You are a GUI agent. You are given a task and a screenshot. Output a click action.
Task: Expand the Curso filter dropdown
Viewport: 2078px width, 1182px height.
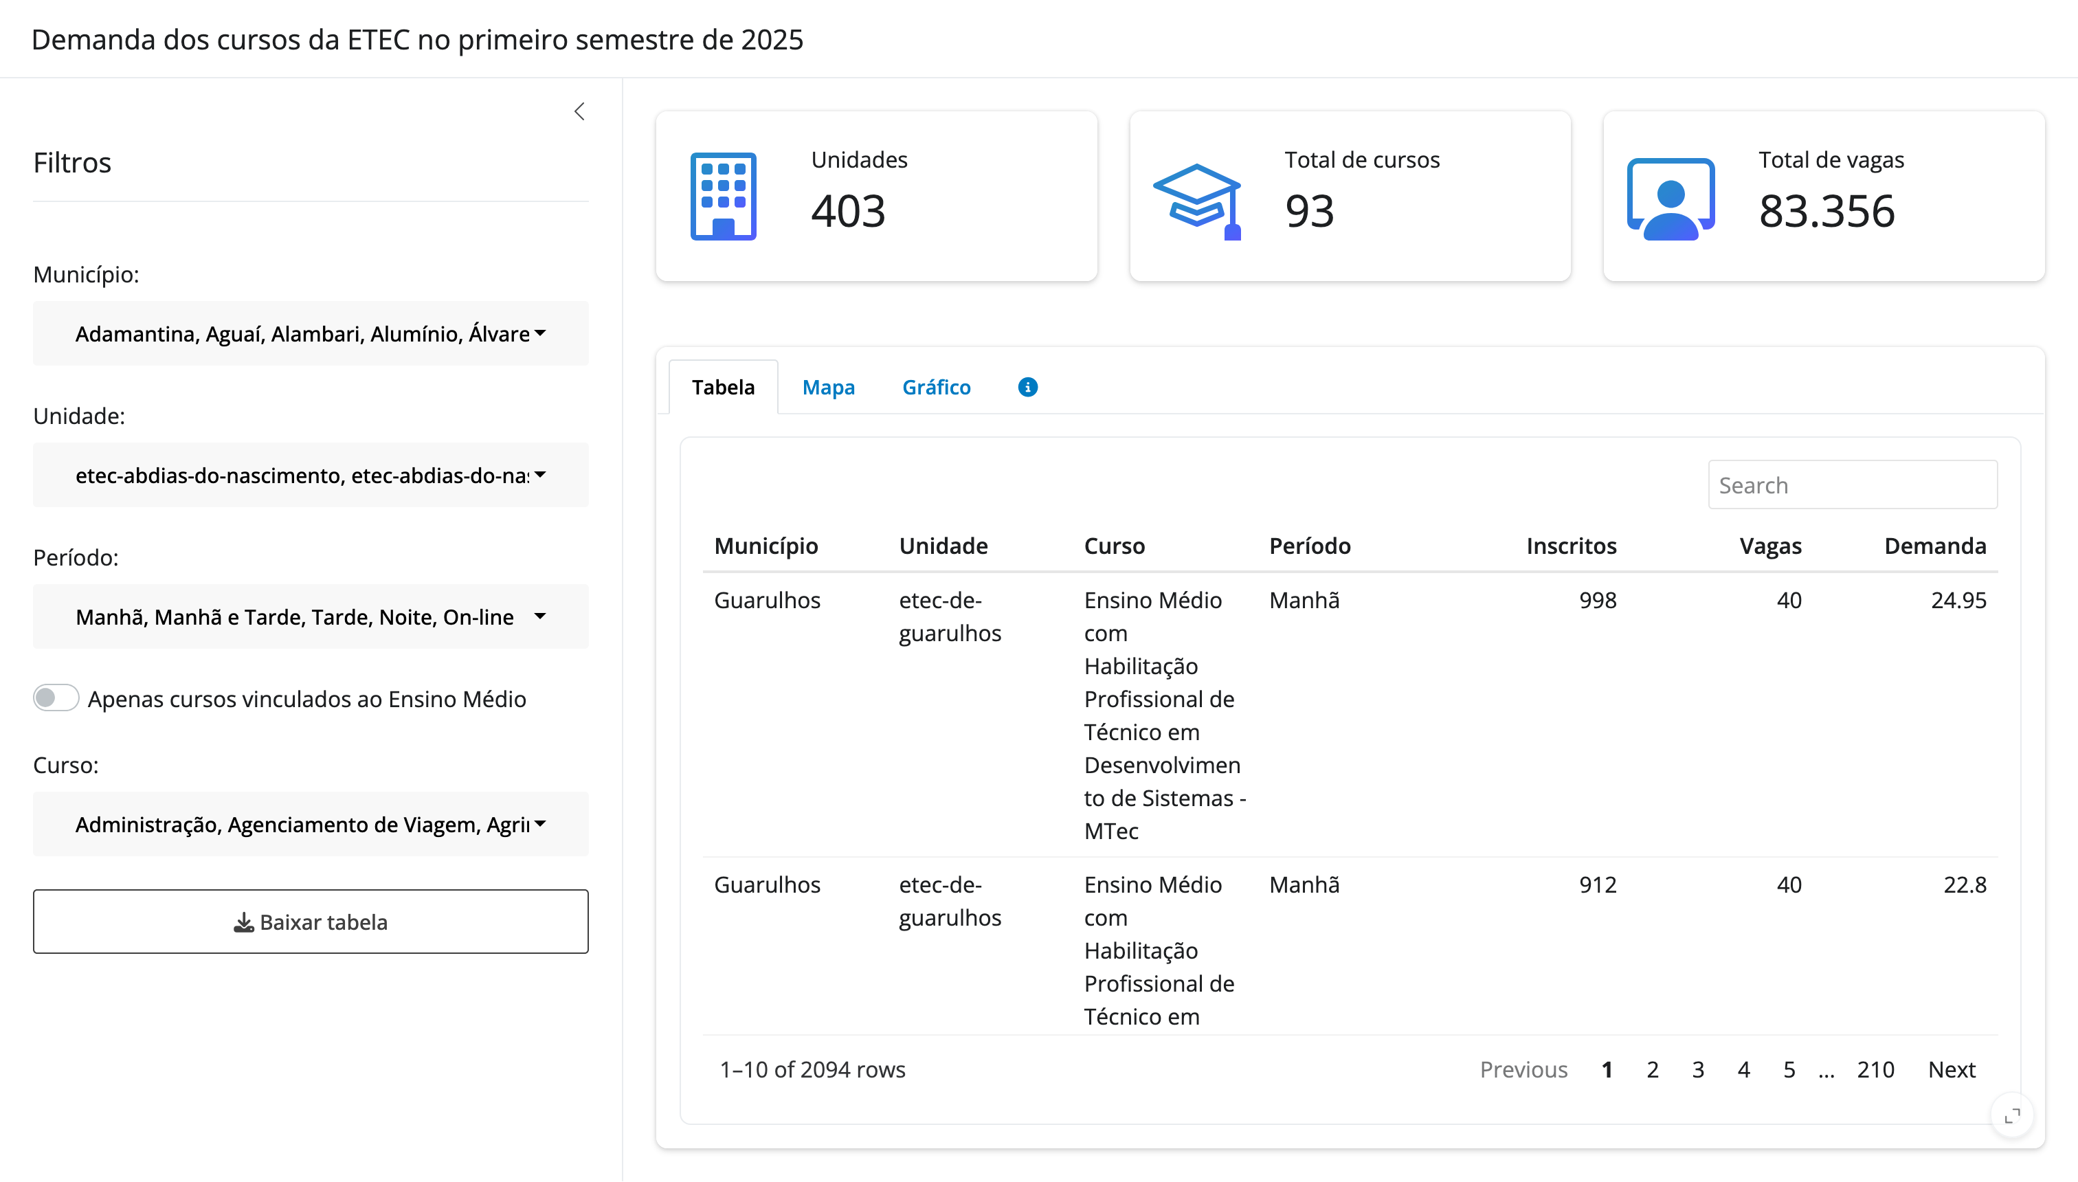[311, 824]
